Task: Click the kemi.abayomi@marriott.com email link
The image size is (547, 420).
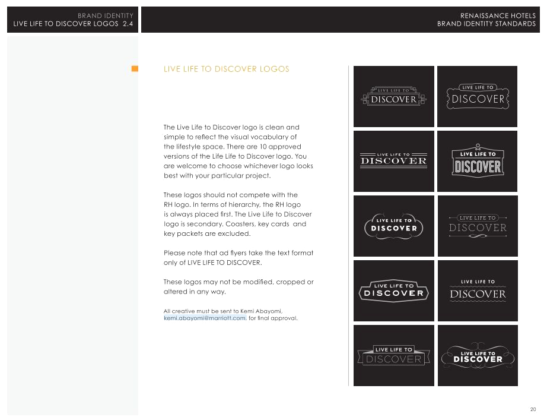Action: pyautogui.click(x=205, y=318)
